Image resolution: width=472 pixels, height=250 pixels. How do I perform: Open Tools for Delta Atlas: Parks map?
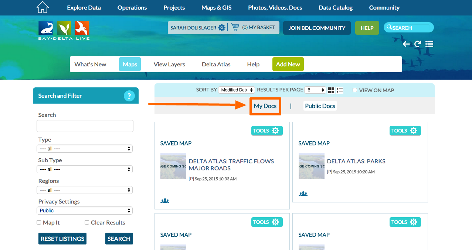pos(405,131)
